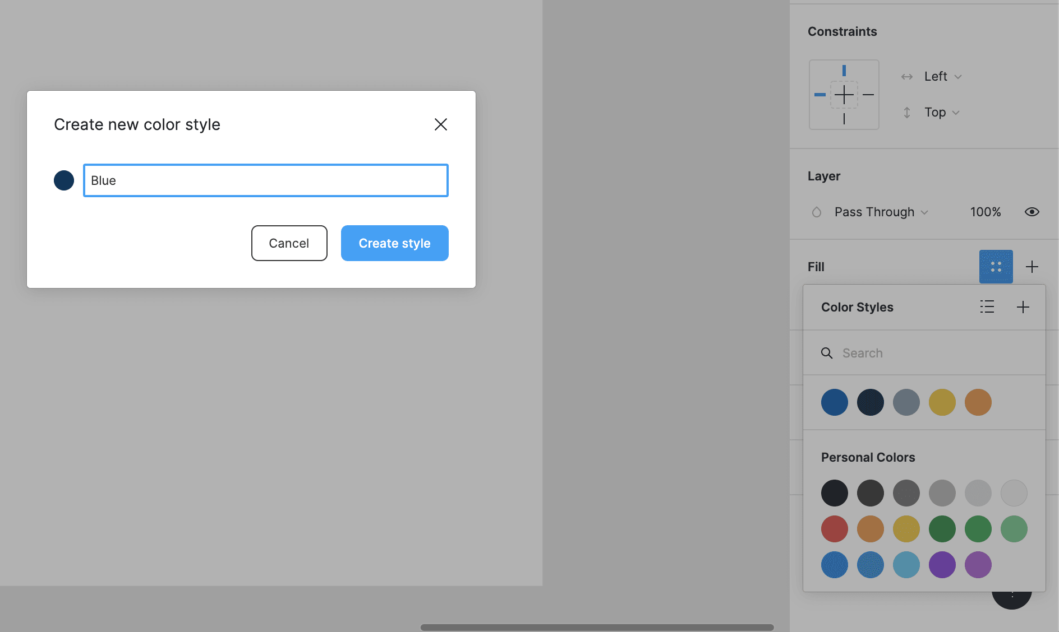
Task: Click the horizontal constraint arrows icon
Action: tap(907, 77)
